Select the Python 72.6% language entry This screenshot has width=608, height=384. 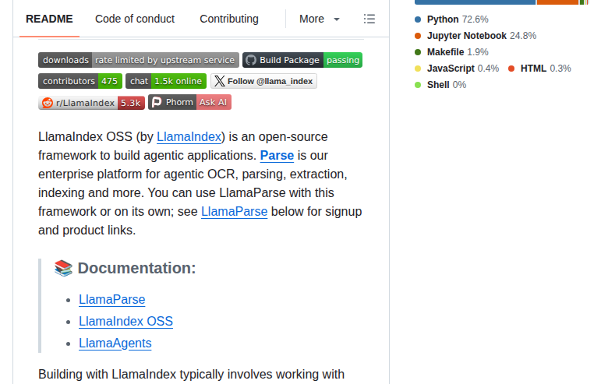[x=451, y=19]
